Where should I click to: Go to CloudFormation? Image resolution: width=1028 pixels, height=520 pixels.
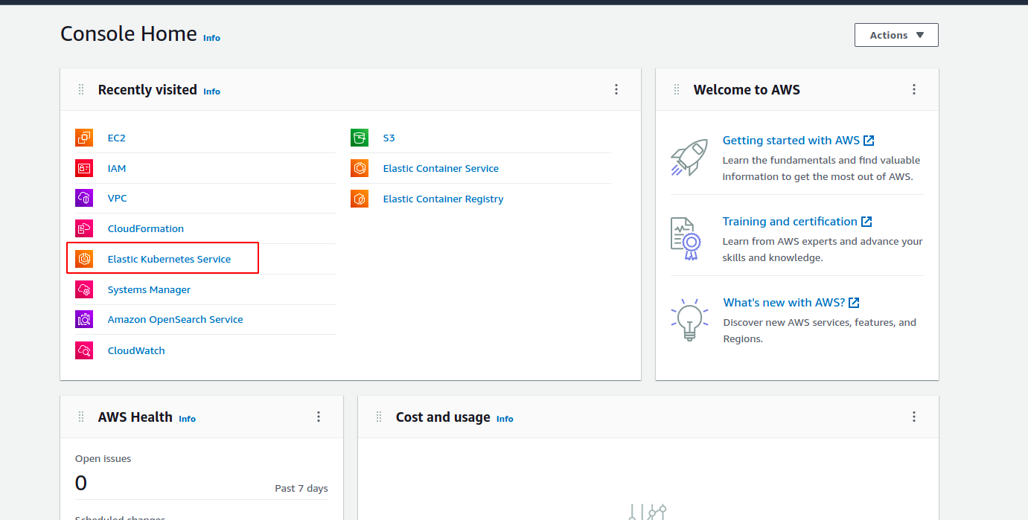point(146,228)
